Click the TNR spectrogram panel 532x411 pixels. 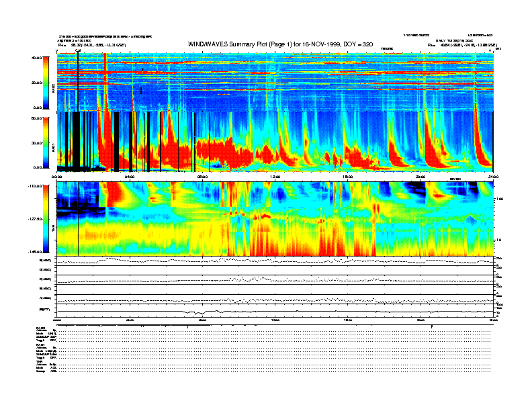point(275,219)
